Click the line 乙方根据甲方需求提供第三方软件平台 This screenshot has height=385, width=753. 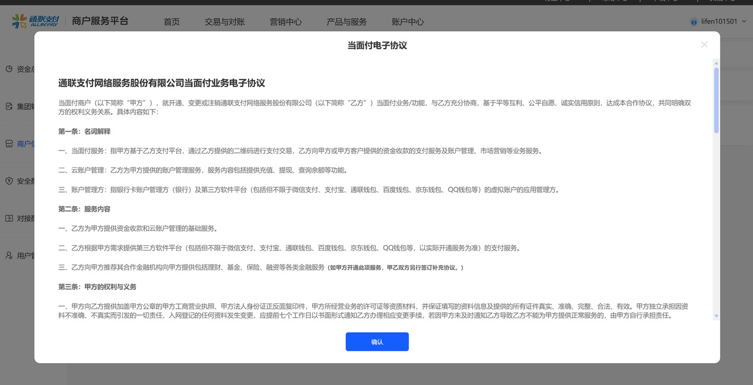tap(290, 248)
